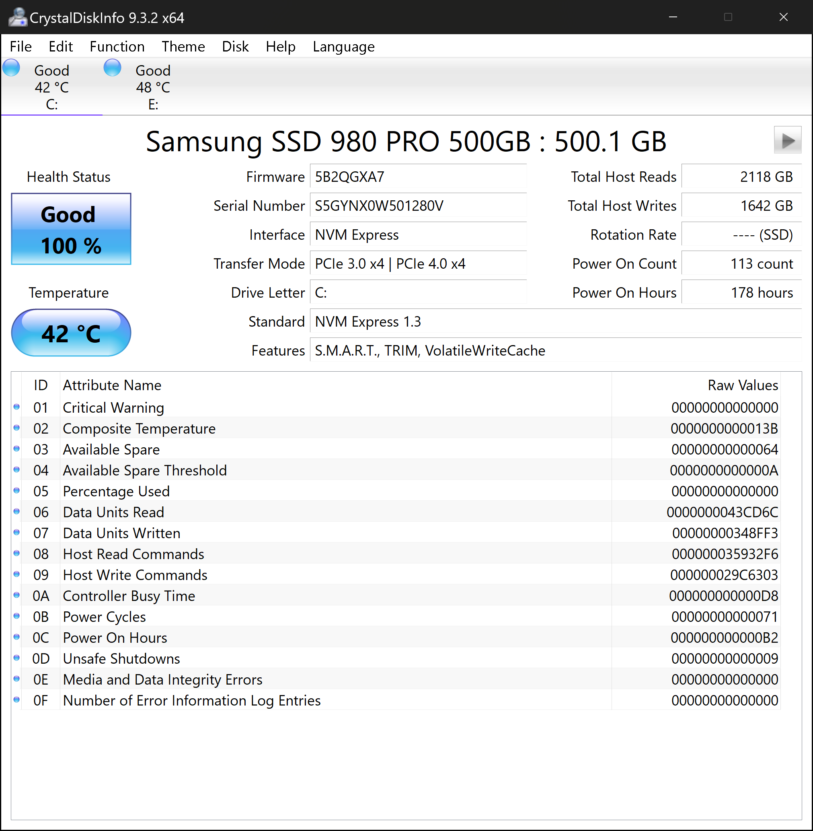Click the Composite Temperature status dot

click(x=16, y=428)
